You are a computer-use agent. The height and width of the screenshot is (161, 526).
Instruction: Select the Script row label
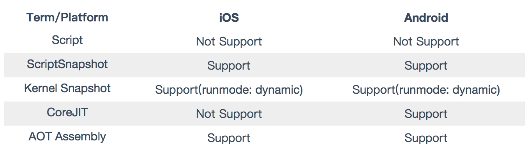pyautogui.click(x=67, y=40)
